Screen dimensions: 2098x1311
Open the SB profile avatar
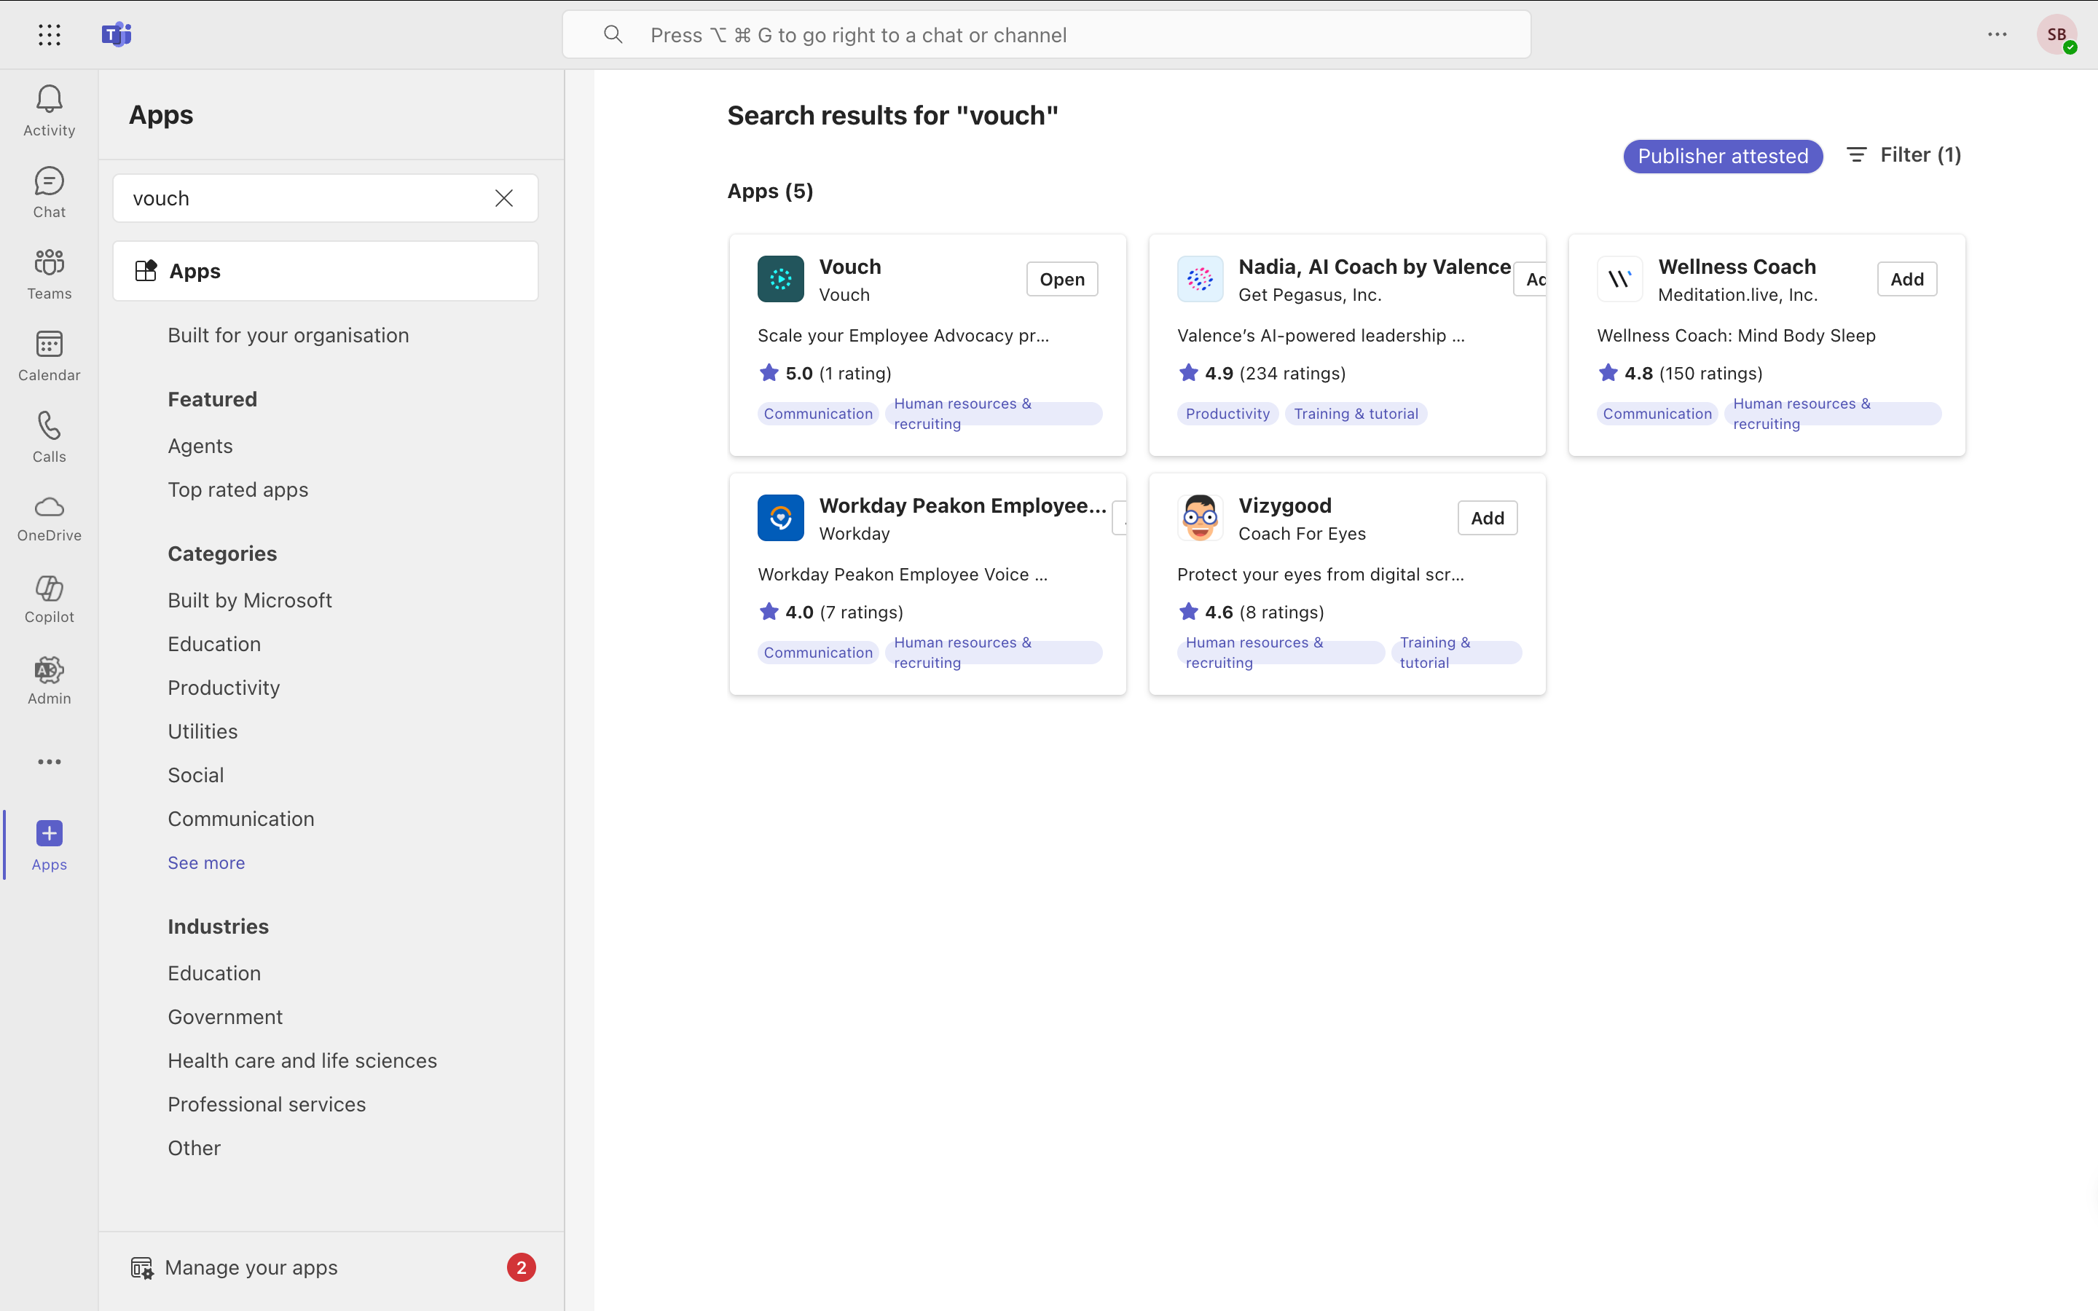tap(2056, 35)
